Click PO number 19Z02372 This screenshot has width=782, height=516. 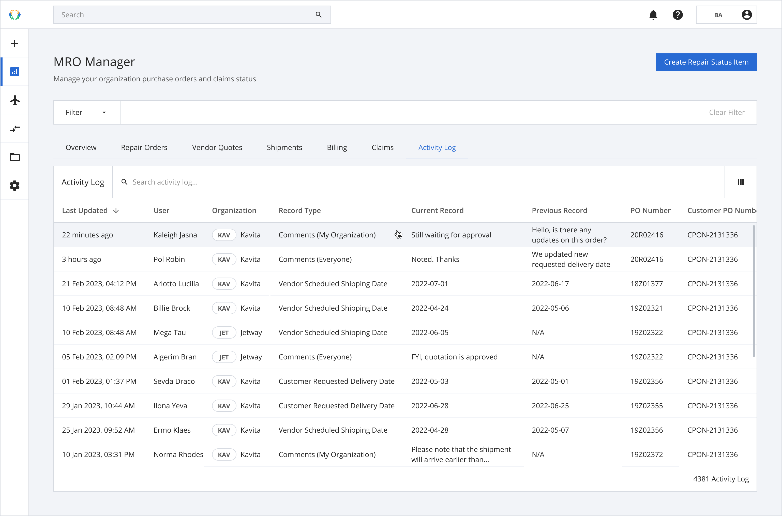point(646,454)
